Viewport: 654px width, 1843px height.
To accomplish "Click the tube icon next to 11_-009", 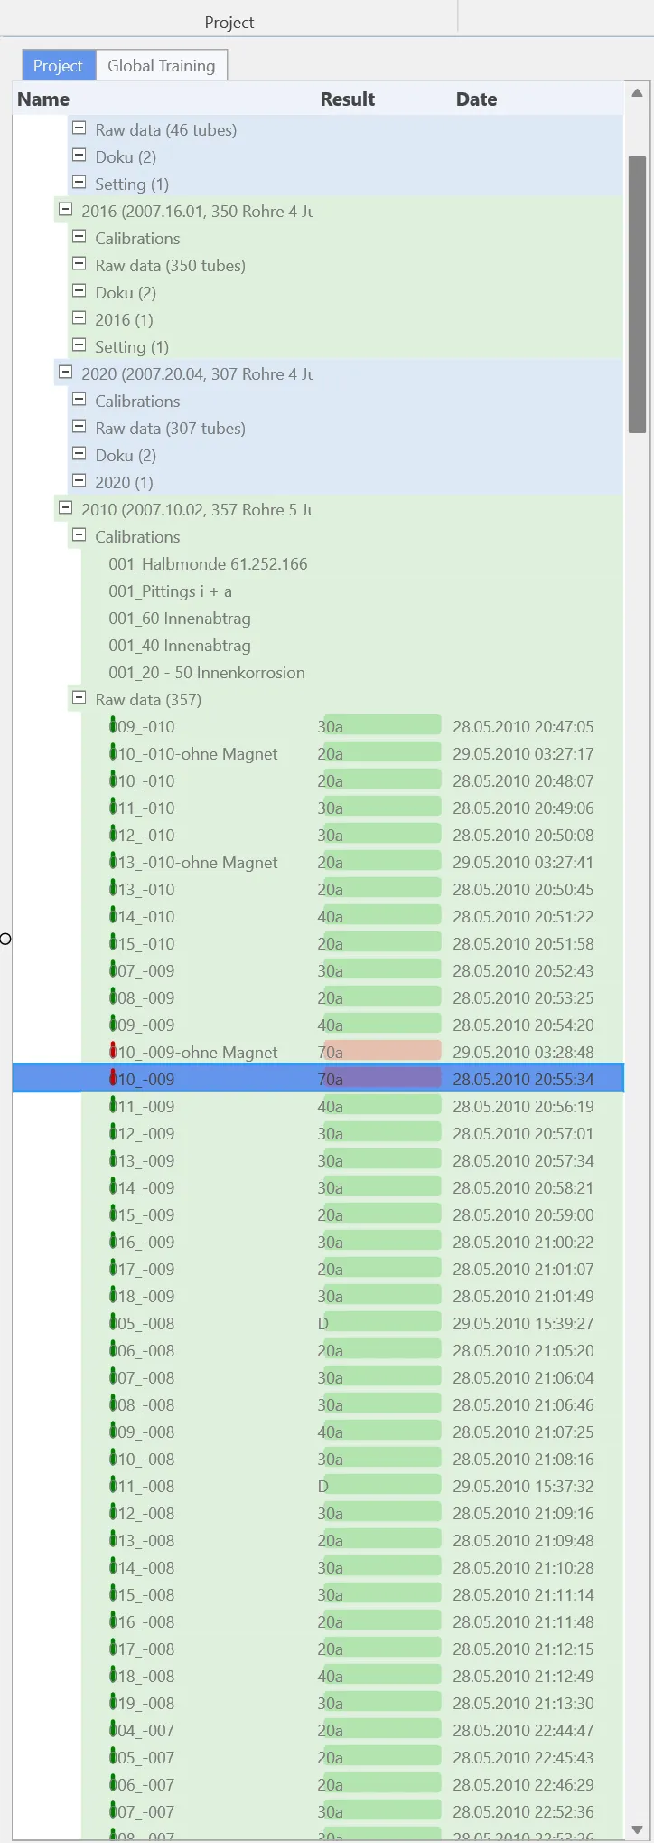I will (x=113, y=1105).
